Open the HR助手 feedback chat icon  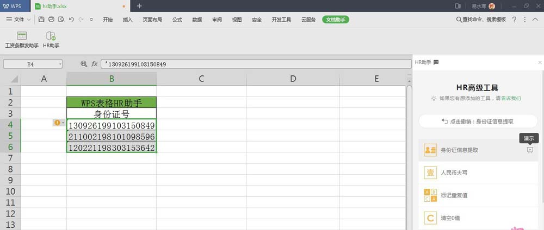pyautogui.click(x=436, y=62)
